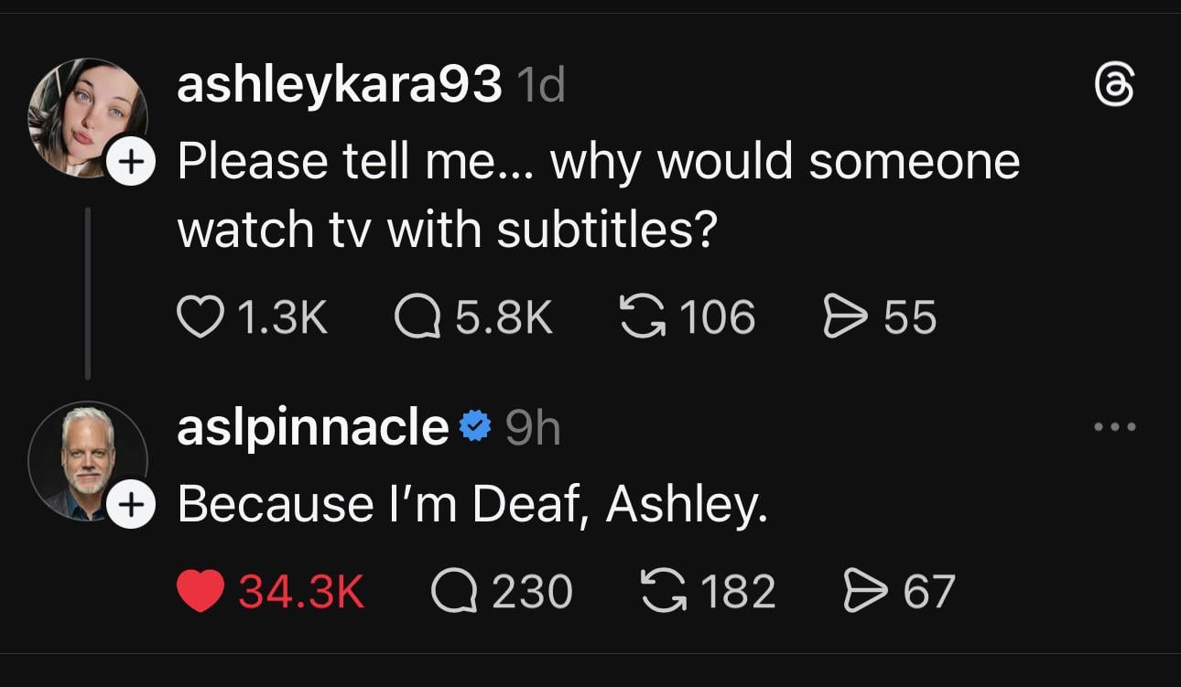This screenshot has width=1181, height=687.
Task: Visit the aslpinnacle username link
Action: [313, 427]
